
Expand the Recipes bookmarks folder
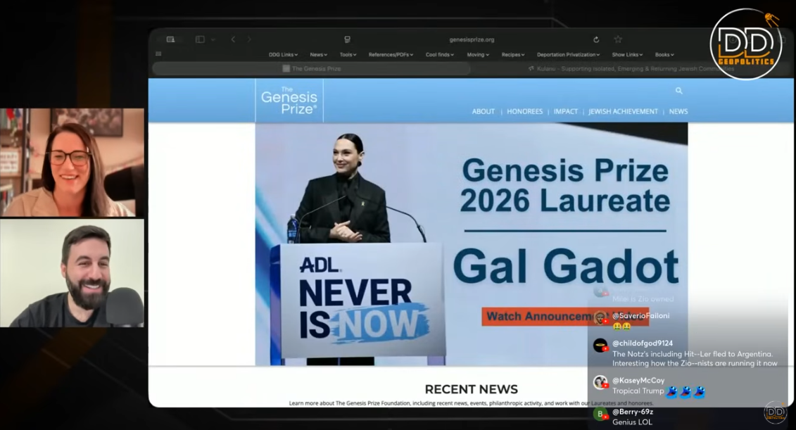(x=513, y=54)
